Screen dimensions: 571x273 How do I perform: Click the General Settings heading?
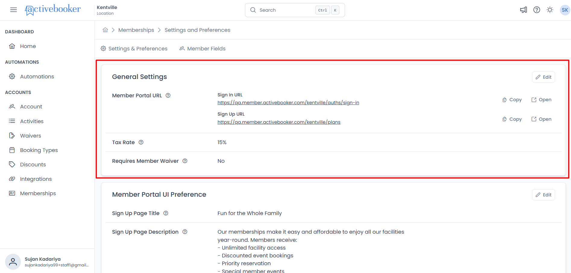[140, 77]
